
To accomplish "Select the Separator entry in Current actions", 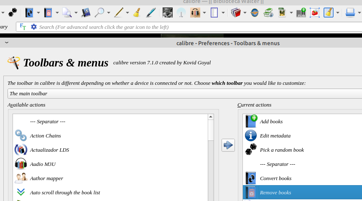I will 303,164.
